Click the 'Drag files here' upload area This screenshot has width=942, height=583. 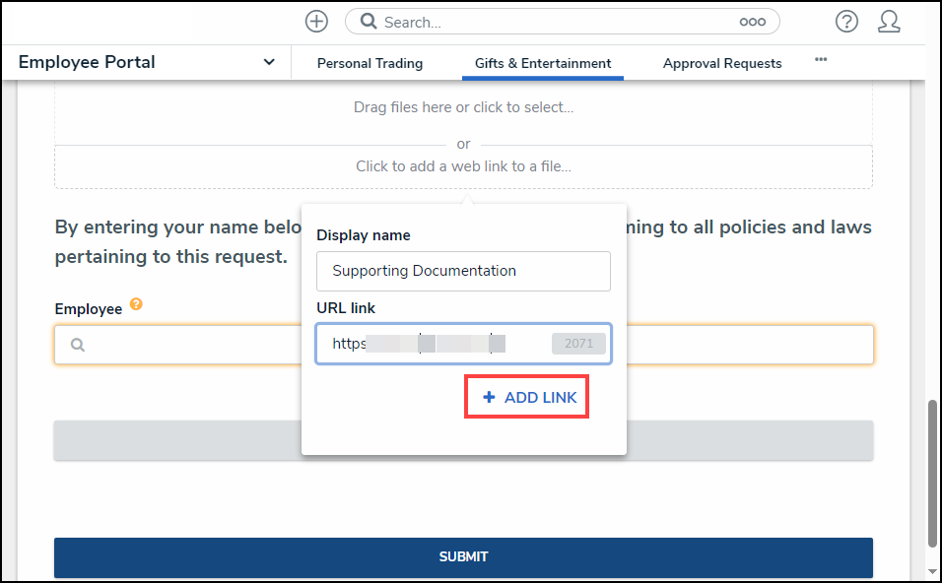click(463, 107)
